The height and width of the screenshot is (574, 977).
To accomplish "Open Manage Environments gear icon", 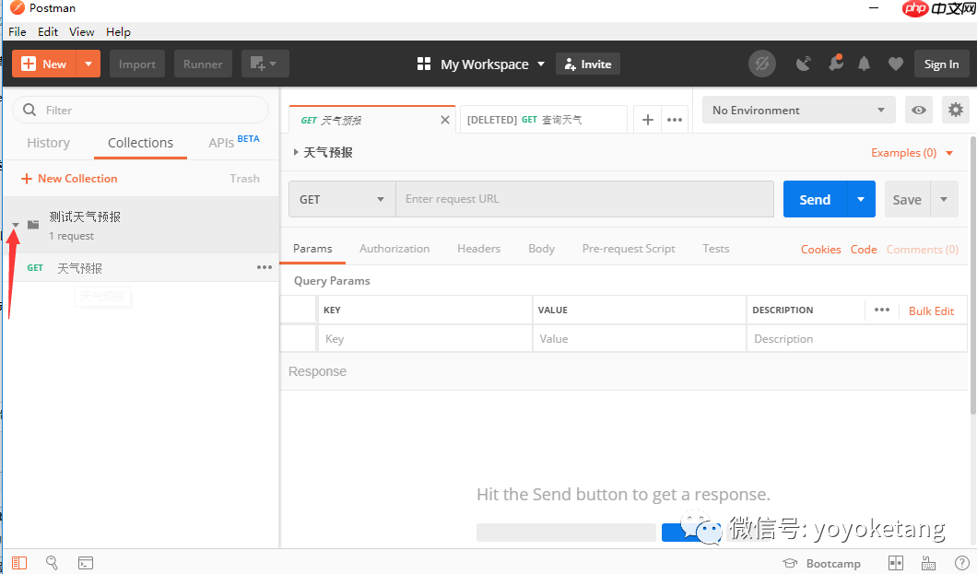I will (955, 111).
